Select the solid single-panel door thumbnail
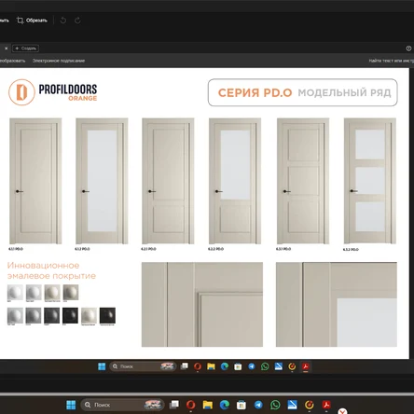 (x=35, y=181)
